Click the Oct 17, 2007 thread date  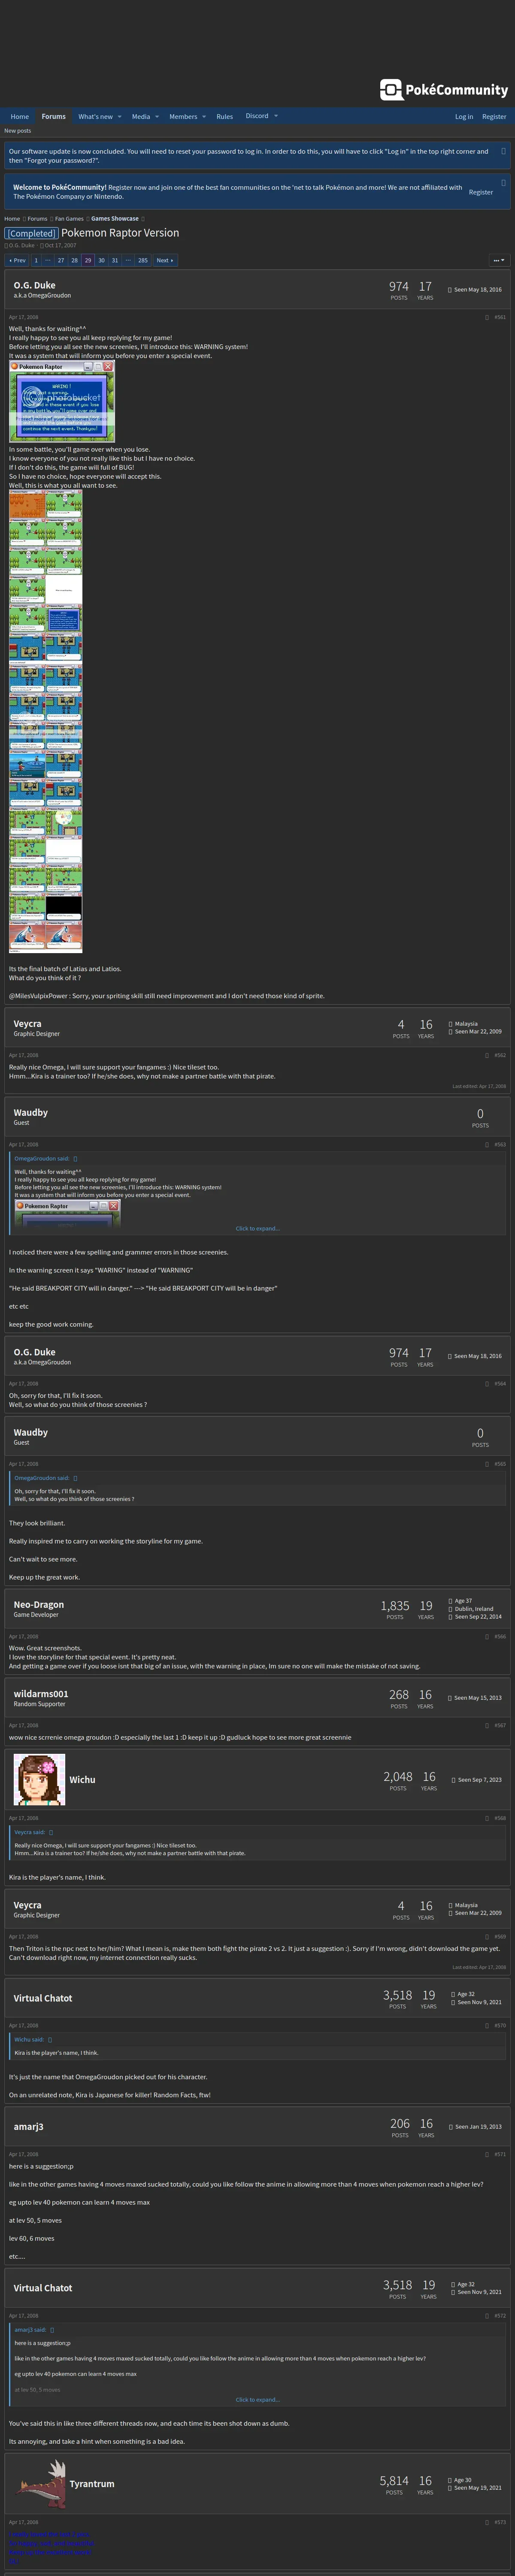click(60, 245)
